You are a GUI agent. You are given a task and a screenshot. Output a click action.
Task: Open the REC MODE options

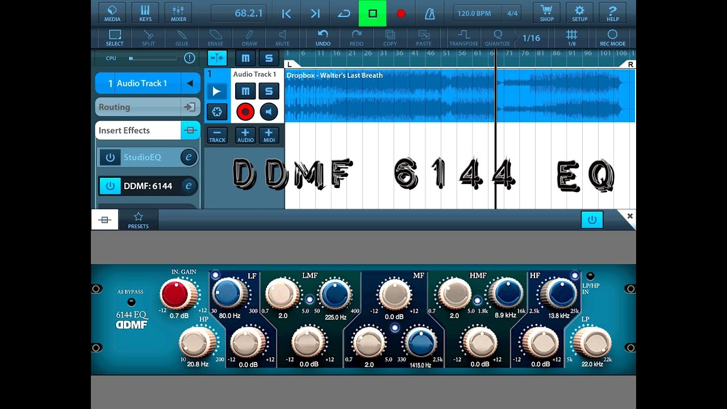613,37
